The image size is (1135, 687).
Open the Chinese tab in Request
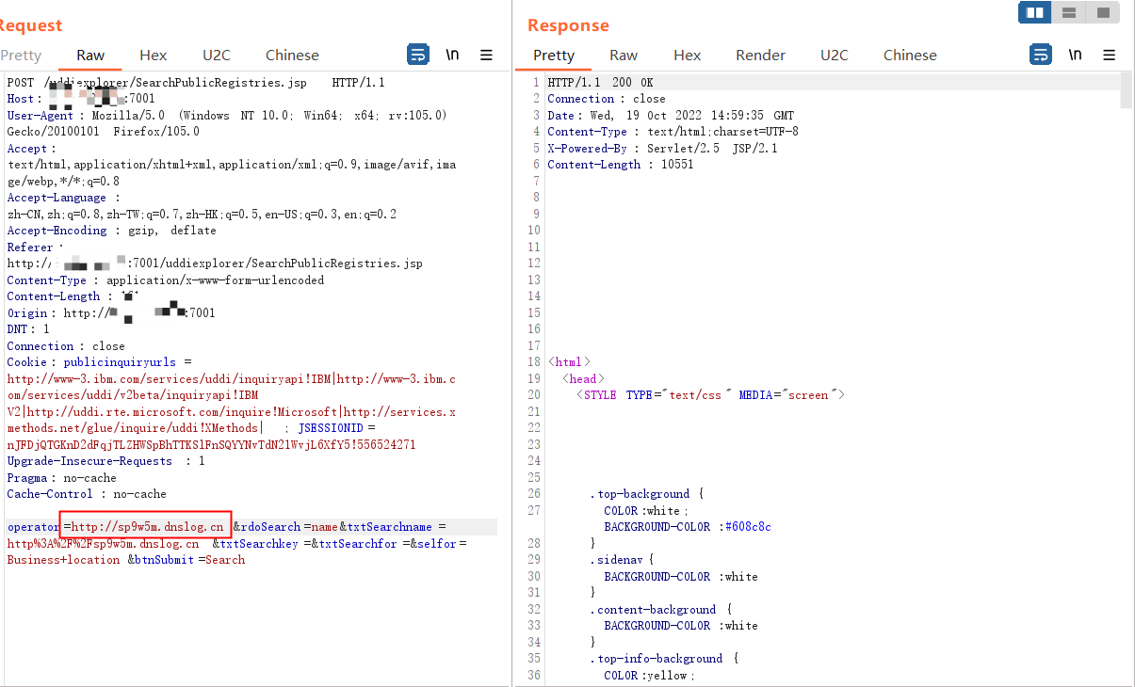pos(292,55)
